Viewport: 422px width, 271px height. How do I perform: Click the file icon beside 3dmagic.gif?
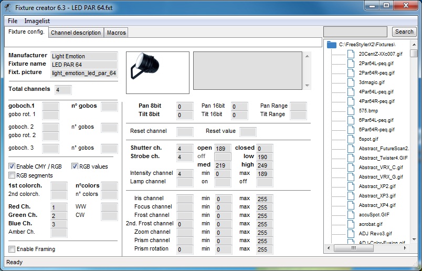(351, 82)
